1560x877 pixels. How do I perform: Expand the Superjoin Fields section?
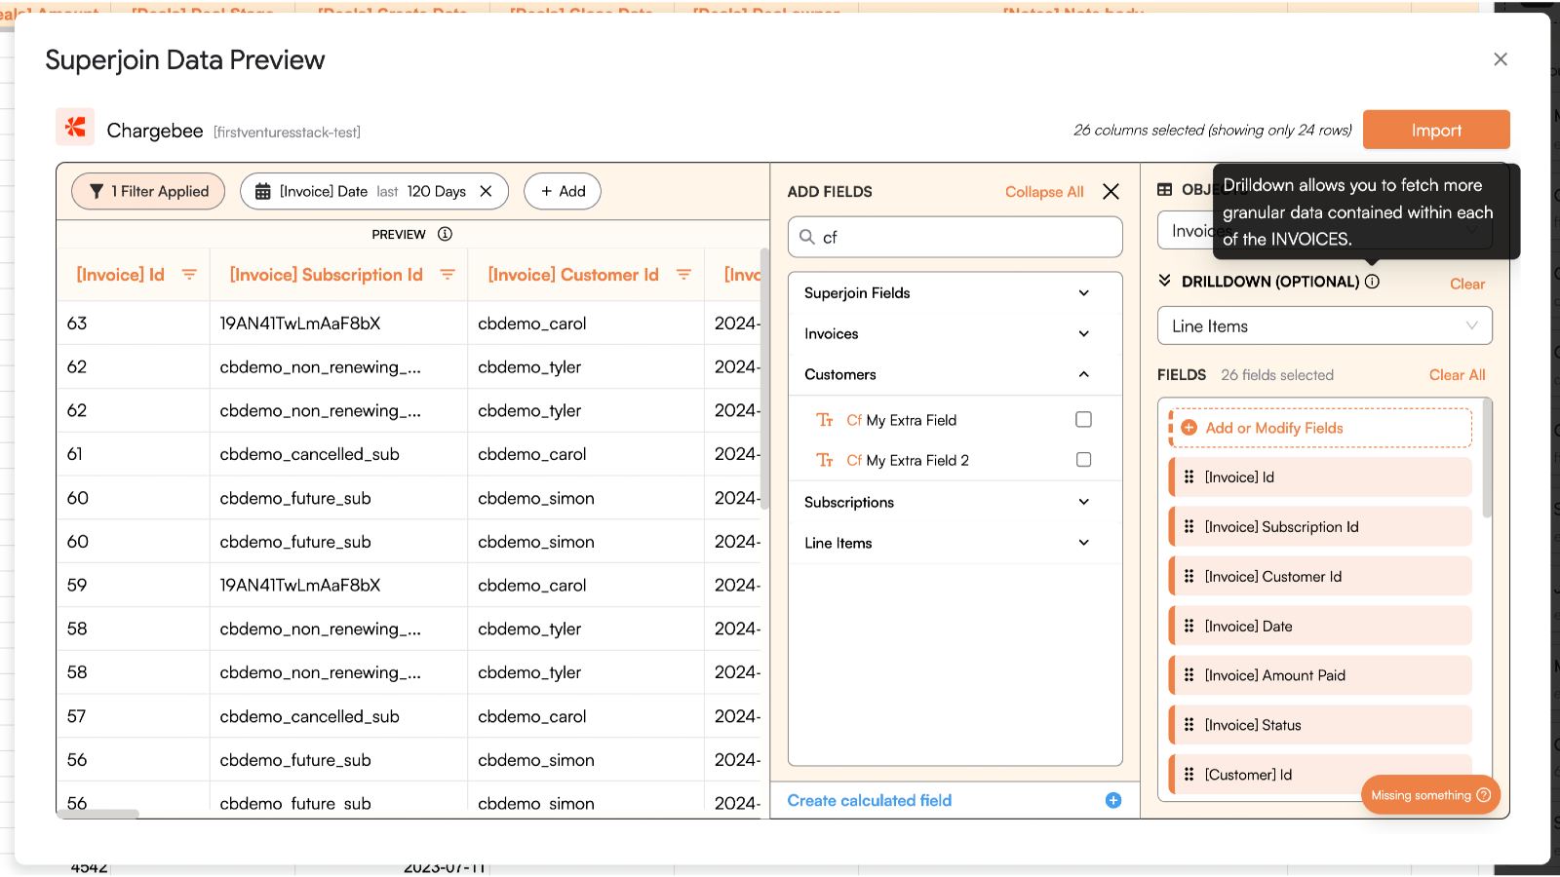coord(1083,293)
